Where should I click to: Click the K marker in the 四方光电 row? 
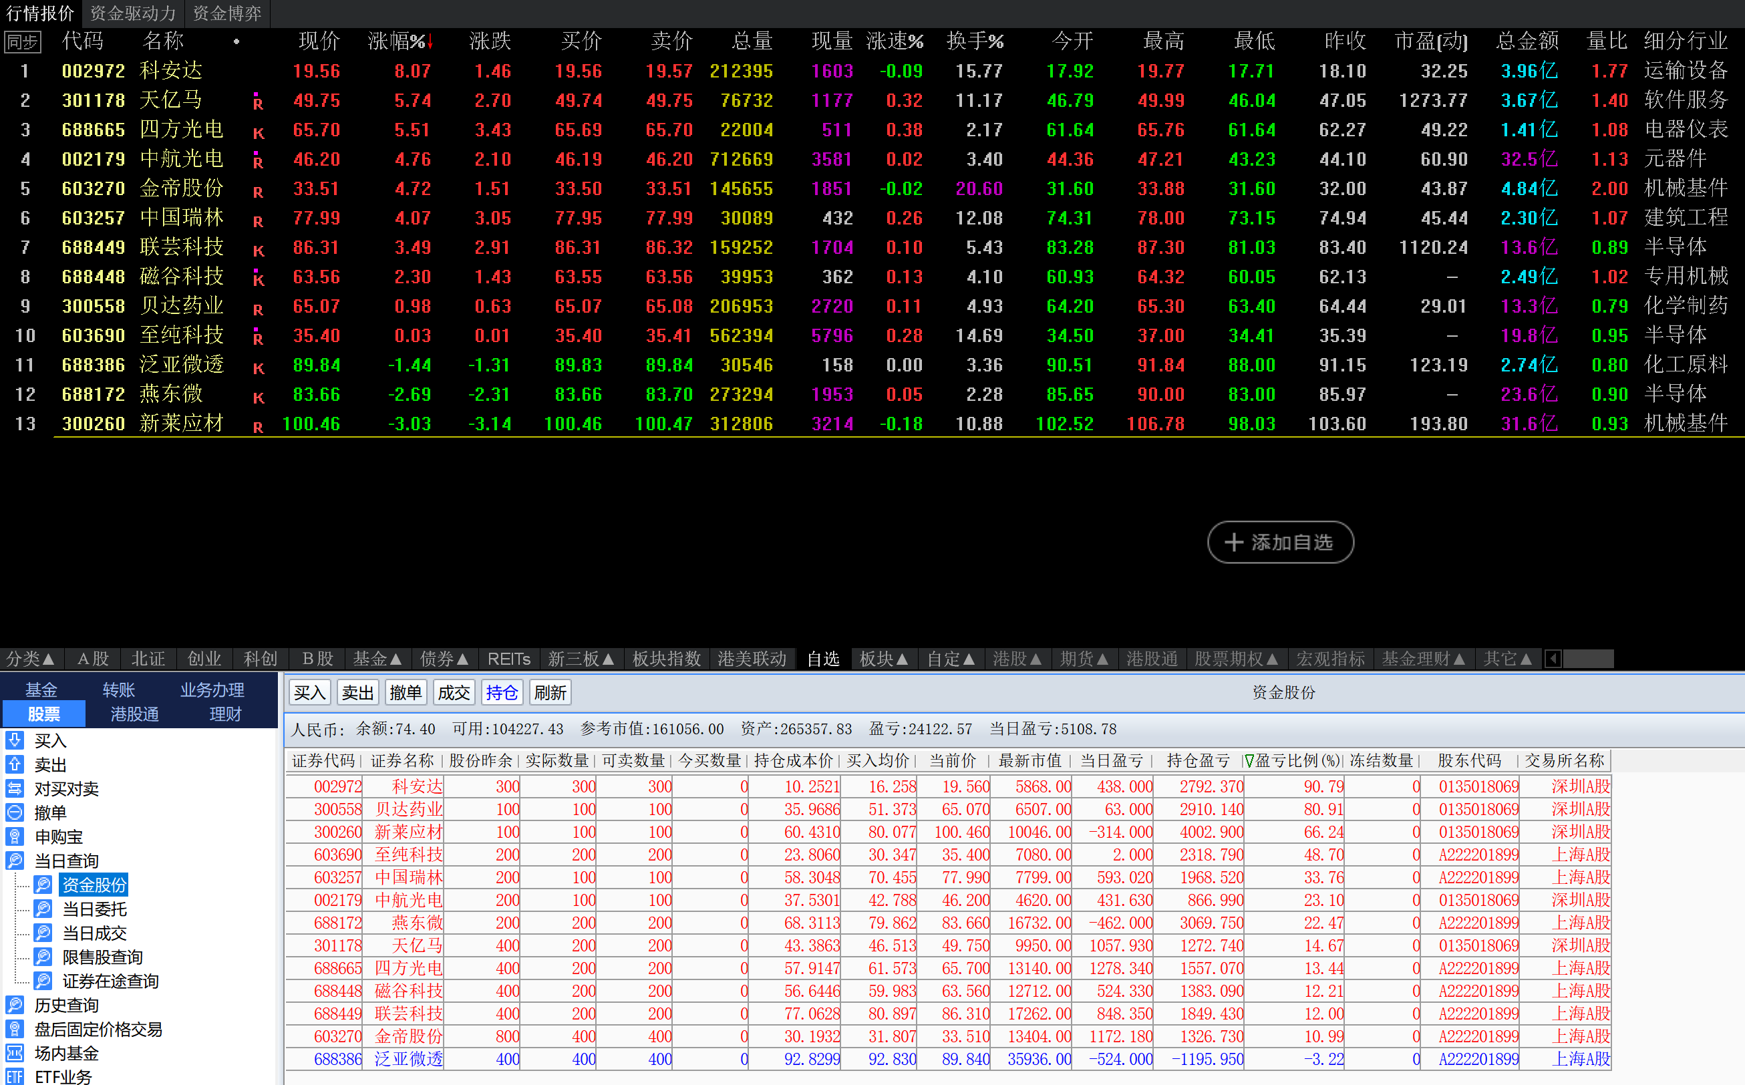point(259,133)
